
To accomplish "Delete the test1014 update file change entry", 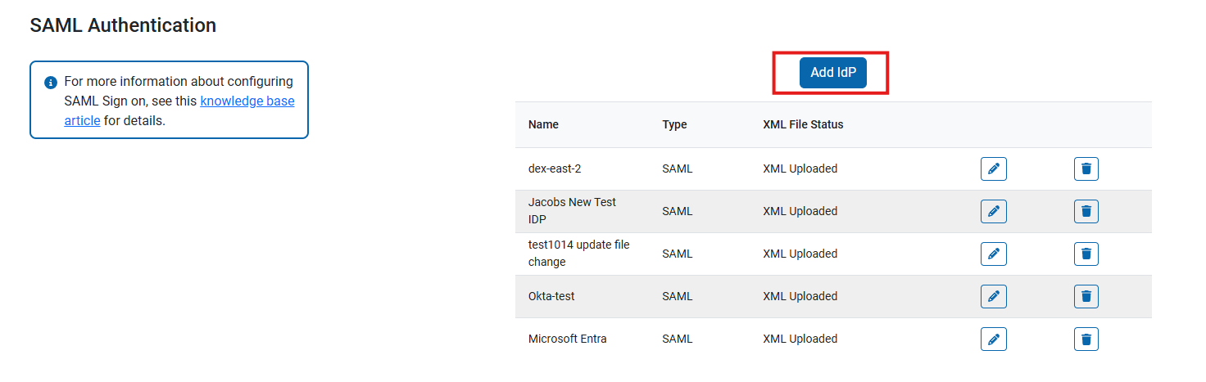I will pyautogui.click(x=1086, y=254).
